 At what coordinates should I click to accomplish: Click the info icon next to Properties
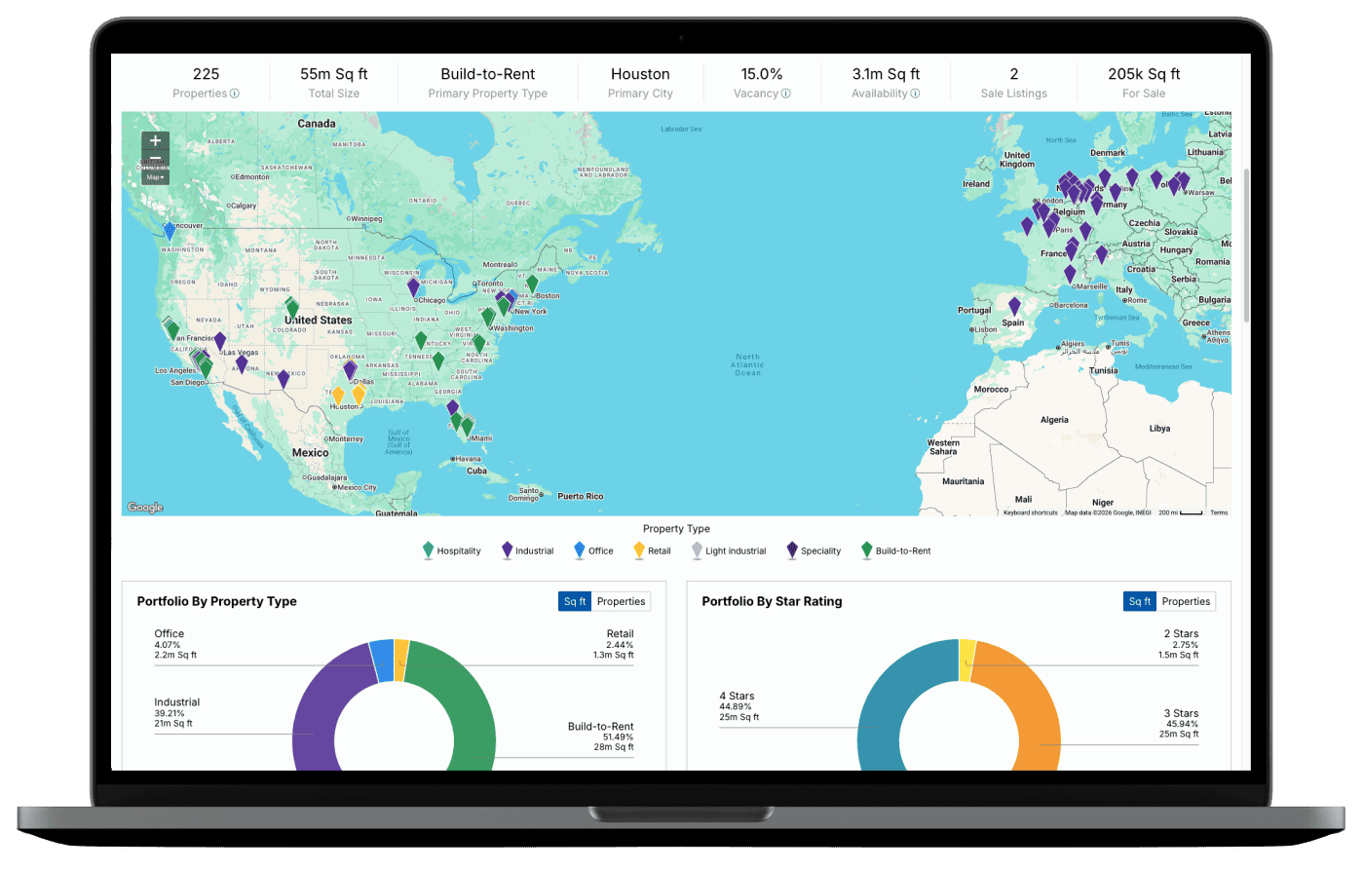pos(235,94)
